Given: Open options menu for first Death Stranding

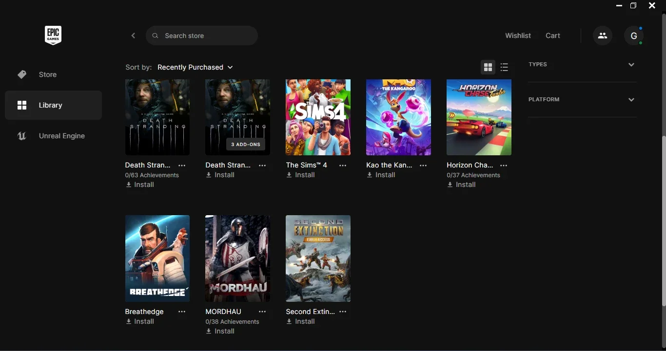Looking at the screenshot, I should (182, 166).
